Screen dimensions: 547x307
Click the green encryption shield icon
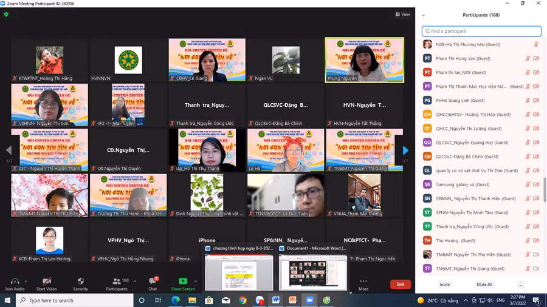(x=6, y=15)
